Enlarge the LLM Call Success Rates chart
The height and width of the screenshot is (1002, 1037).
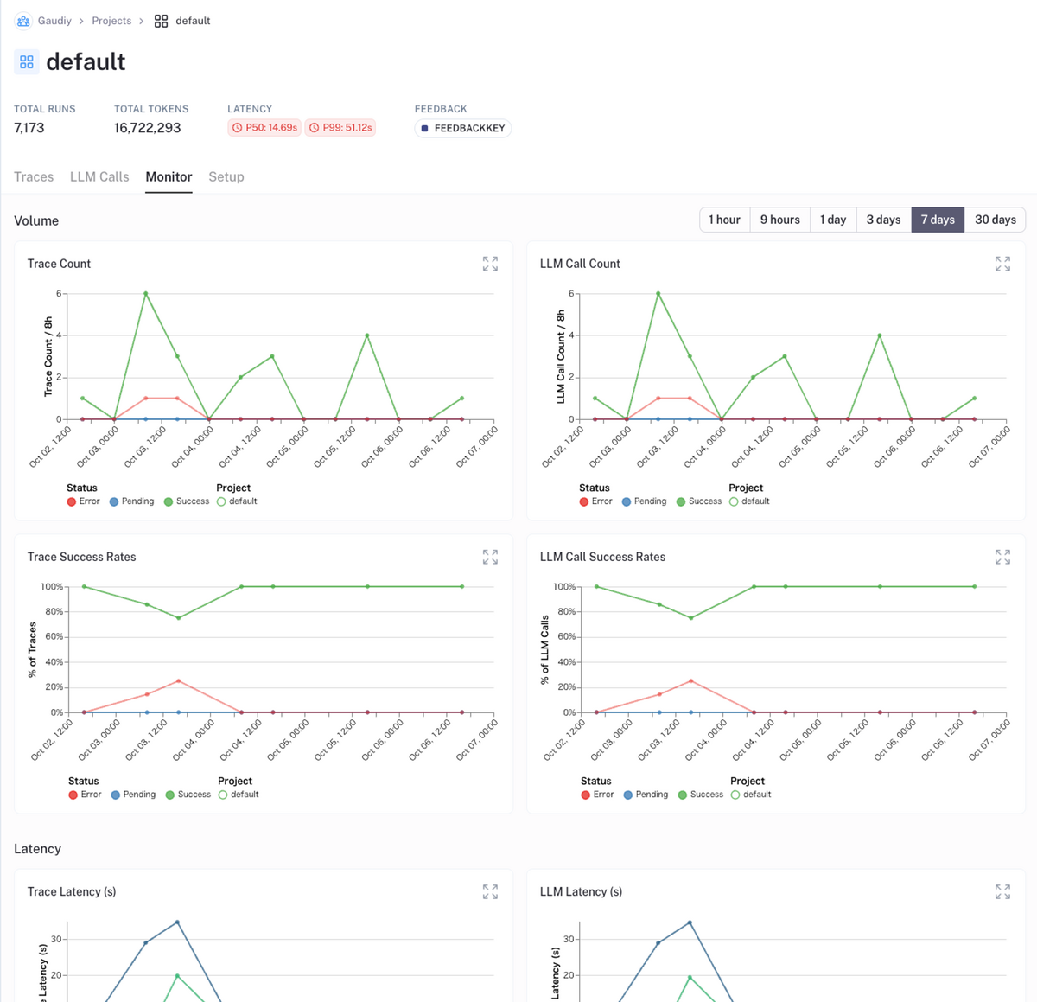pyautogui.click(x=1002, y=557)
